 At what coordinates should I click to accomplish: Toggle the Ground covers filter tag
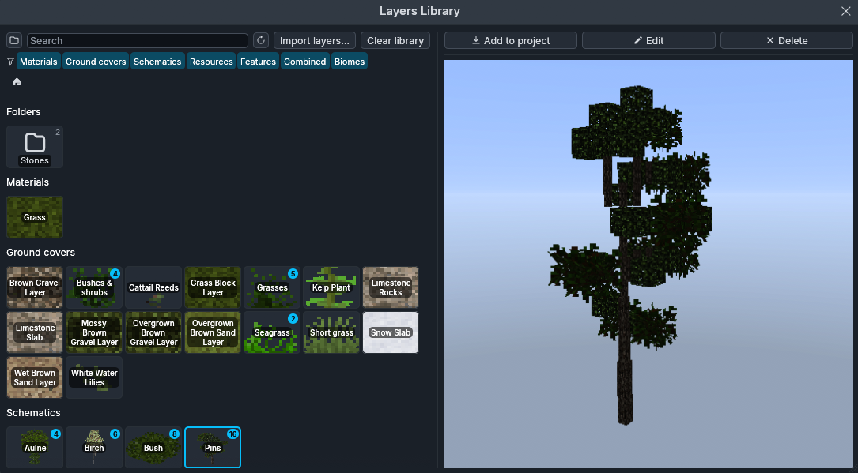coord(96,62)
